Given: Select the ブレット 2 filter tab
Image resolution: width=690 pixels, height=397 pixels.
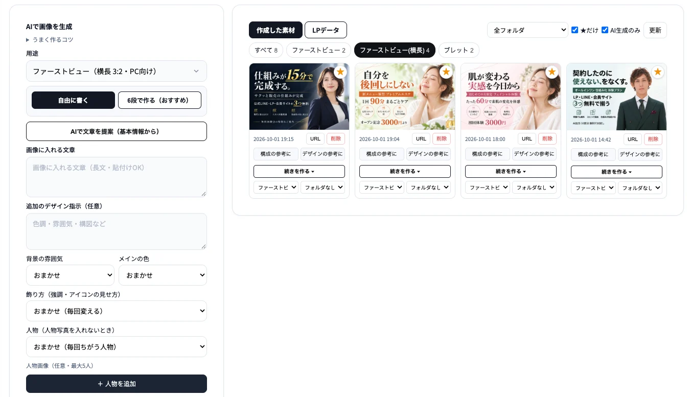Looking at the screenshot, I should pyautogui.click(x=458, y=50).
